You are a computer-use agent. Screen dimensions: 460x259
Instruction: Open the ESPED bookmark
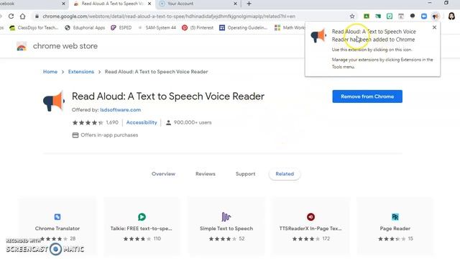[x=121, y=27]
